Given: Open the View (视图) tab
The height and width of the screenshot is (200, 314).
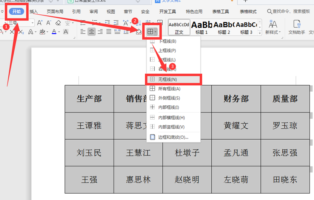Looking at the screenshot, I should [111, 11].
